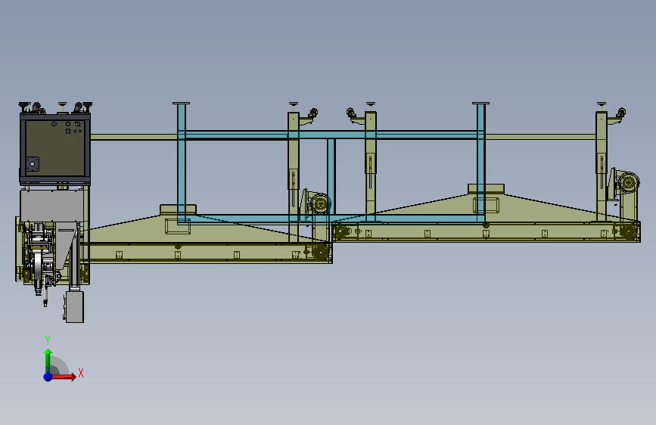
Task: Select the light grey hopper panel under the cabinet
Action: pyautogui.click(x=52, y=206)
